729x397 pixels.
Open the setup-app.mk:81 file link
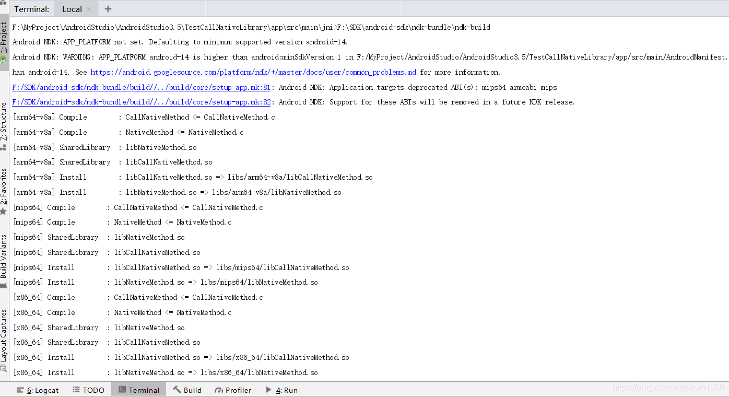click(x=141, y=87)
